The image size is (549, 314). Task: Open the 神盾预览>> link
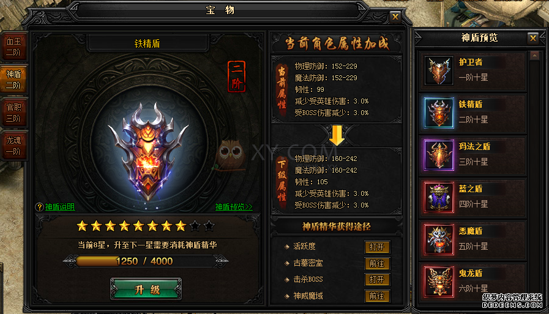tap(234, 207)
